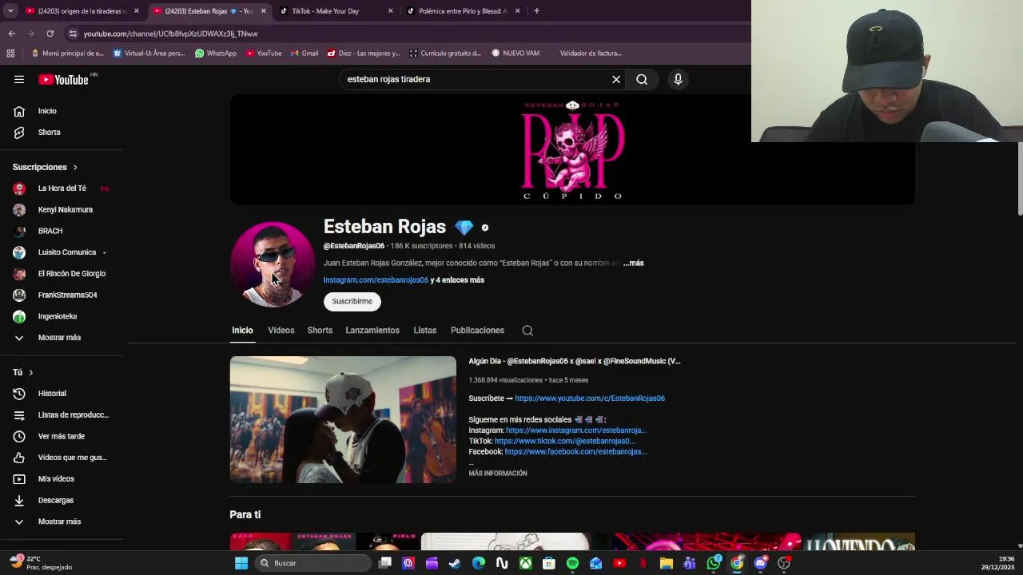Open Ver más tarde playlist
The image size is (1023, 575).
[x=62, y=436]
